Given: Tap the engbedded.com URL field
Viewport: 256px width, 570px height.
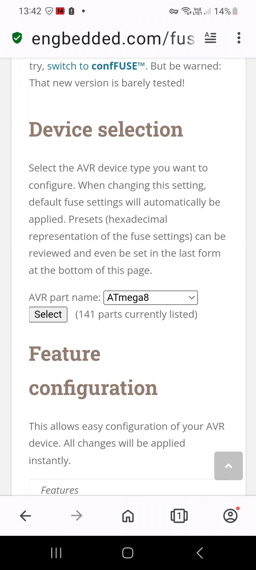Looking at the screenshot, I should pyautogui.click(x=113, y=38).
